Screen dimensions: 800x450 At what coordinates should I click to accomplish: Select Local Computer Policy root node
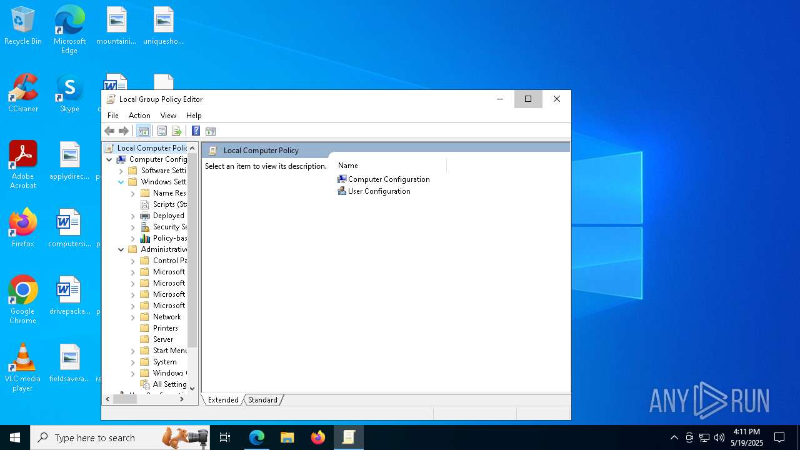tap(152, 148)
